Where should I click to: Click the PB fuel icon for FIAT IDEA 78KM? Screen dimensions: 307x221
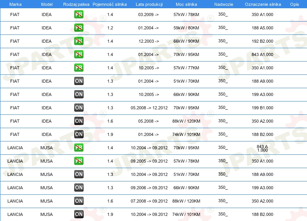pos(79,14)
